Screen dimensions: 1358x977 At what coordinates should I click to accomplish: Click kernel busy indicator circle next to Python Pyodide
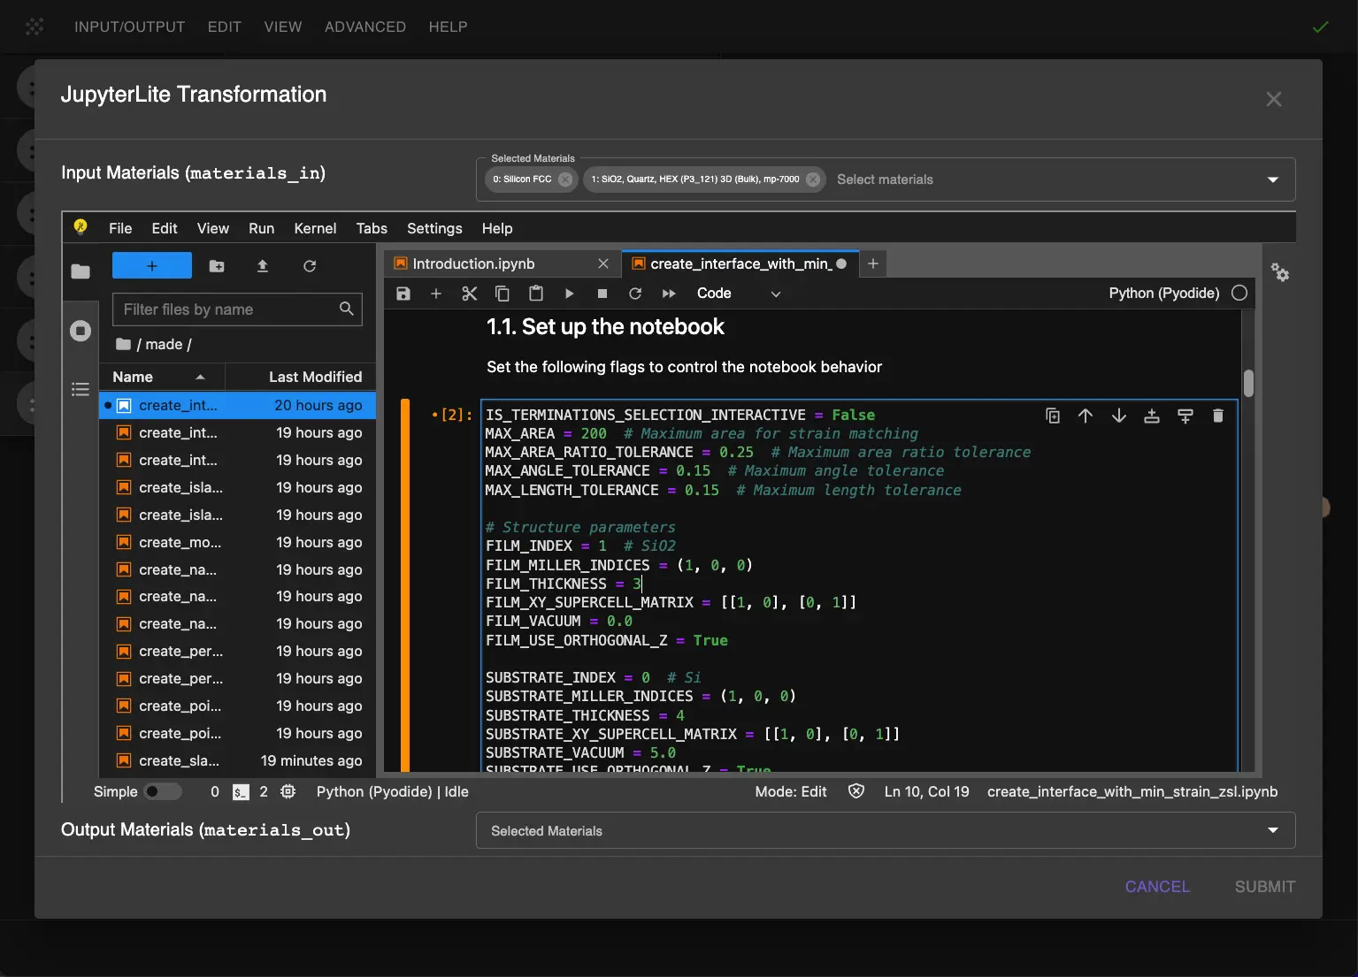[x=1239, y=293]
